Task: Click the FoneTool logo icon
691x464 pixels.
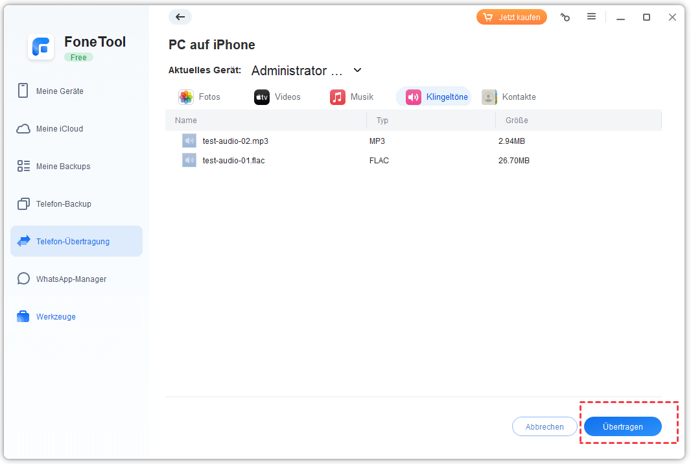Action: pyautogui.click(x=41, y=47)
